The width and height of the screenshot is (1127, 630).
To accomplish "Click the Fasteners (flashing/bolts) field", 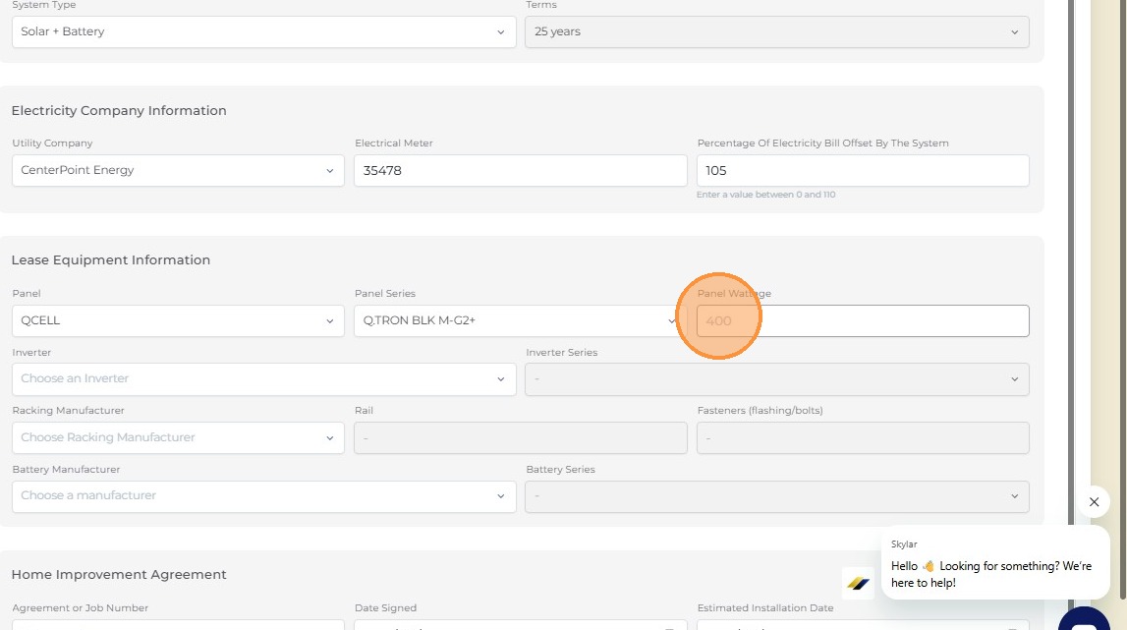I will [x=863, y=437].
